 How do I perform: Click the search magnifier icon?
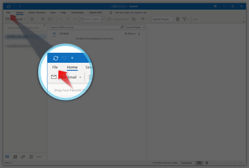tap(122, 27)
